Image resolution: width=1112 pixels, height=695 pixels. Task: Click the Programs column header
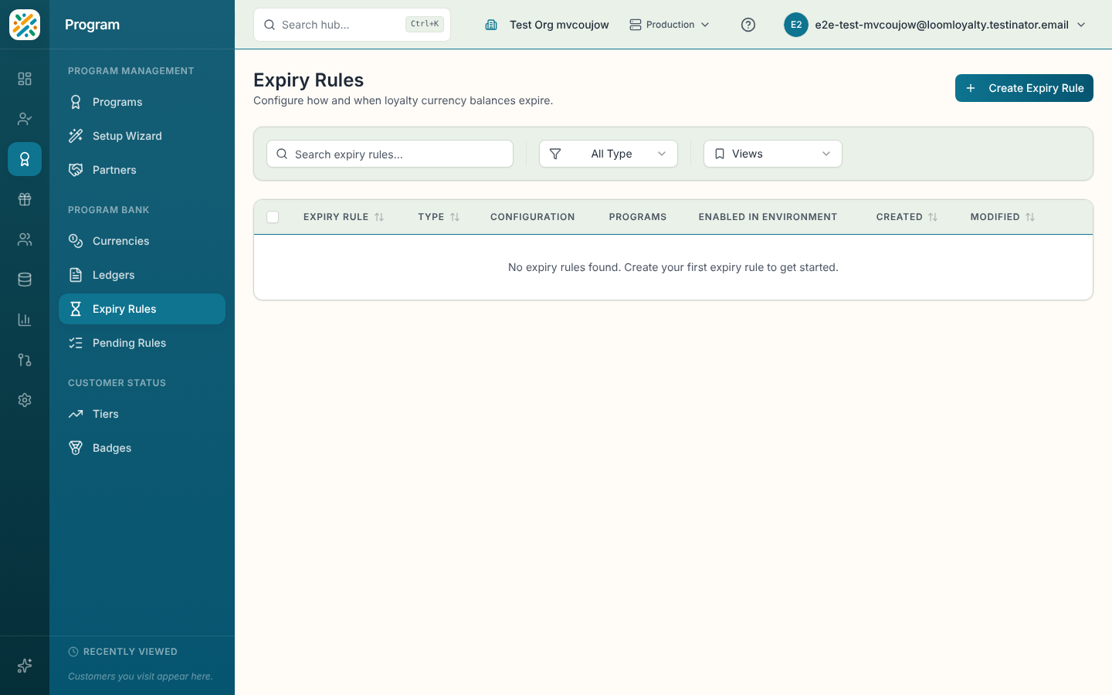638,217
